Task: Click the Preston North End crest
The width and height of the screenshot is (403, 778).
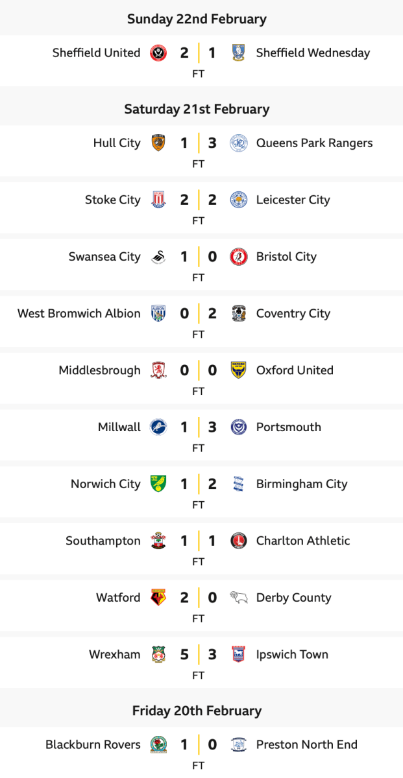Action: point(238,745)
